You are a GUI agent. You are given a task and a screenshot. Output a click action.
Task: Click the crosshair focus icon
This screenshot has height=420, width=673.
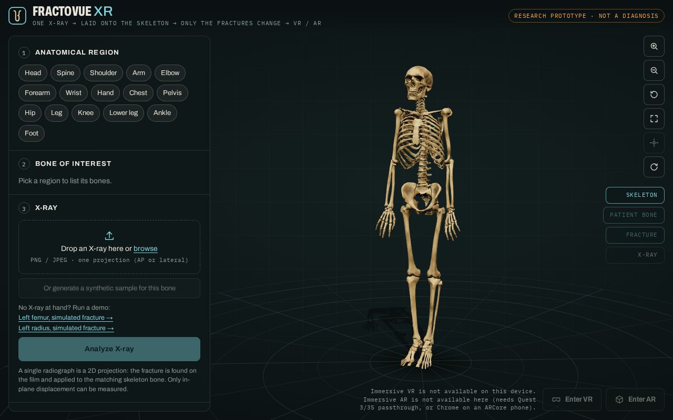(654, 143)
